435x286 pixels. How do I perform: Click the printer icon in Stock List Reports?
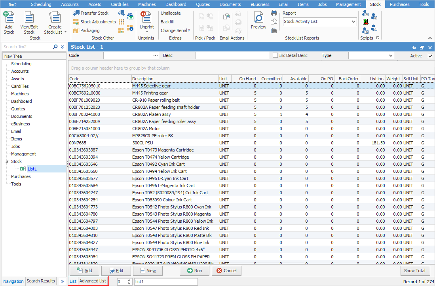(274, 13)
